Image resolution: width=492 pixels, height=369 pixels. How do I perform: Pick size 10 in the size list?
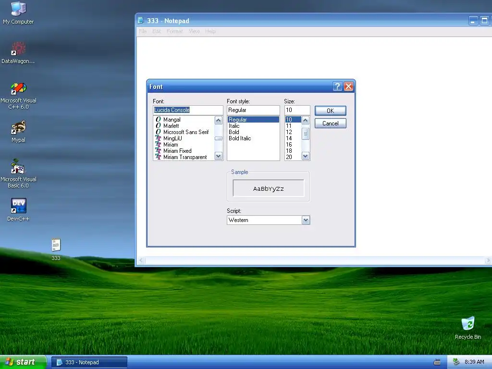pos(293,120)
